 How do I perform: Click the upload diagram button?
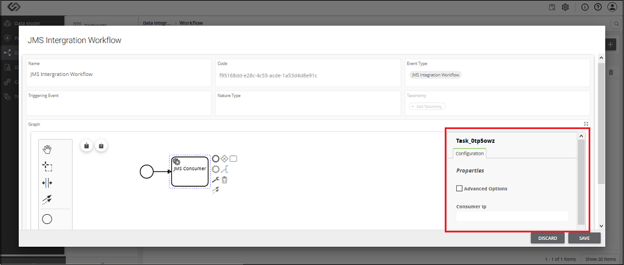pyautogui.click(x=87, y=146)
